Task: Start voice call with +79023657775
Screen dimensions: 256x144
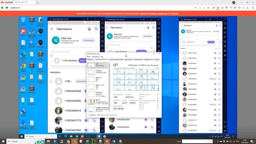Action: coord(94,120)
